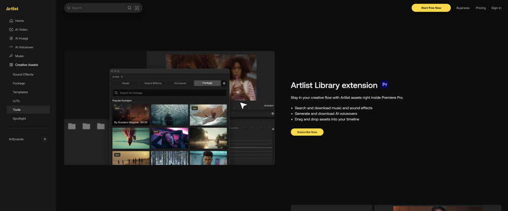
Task: Select the Footage tab in extension
Action: pyautogui.click(x=207, y=83)
